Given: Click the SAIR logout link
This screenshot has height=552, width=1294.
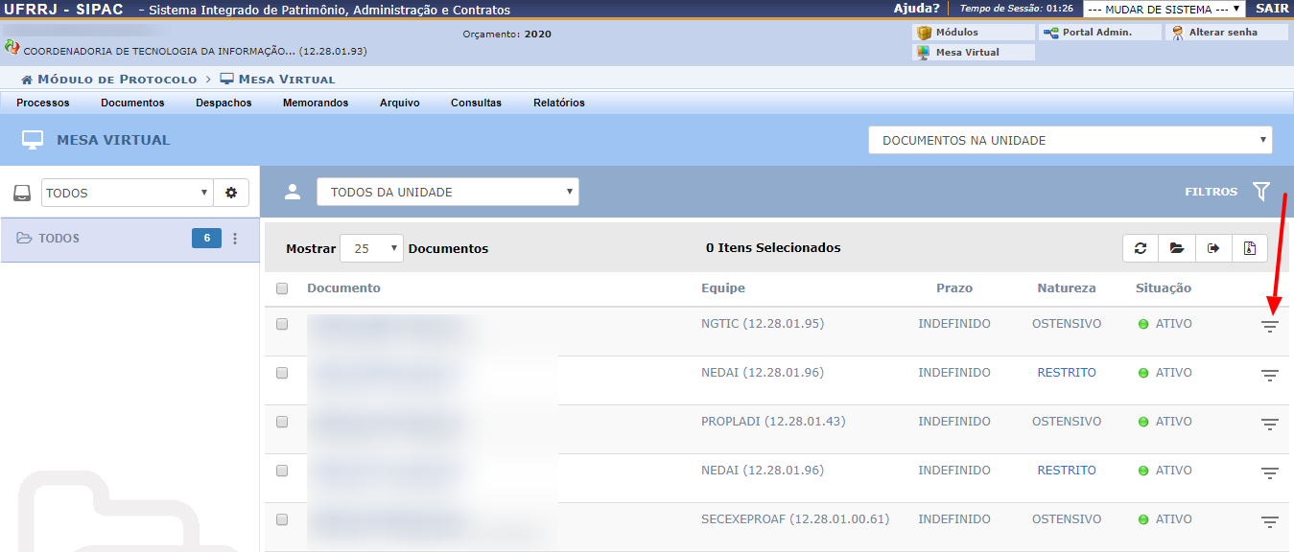Looking at the screenshot, I should click(x=1272, y=9).
